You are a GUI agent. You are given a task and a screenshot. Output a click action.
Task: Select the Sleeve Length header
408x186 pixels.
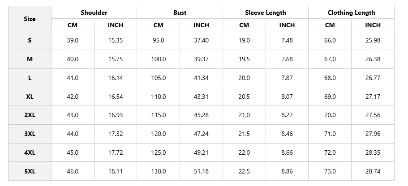(265, 13)
